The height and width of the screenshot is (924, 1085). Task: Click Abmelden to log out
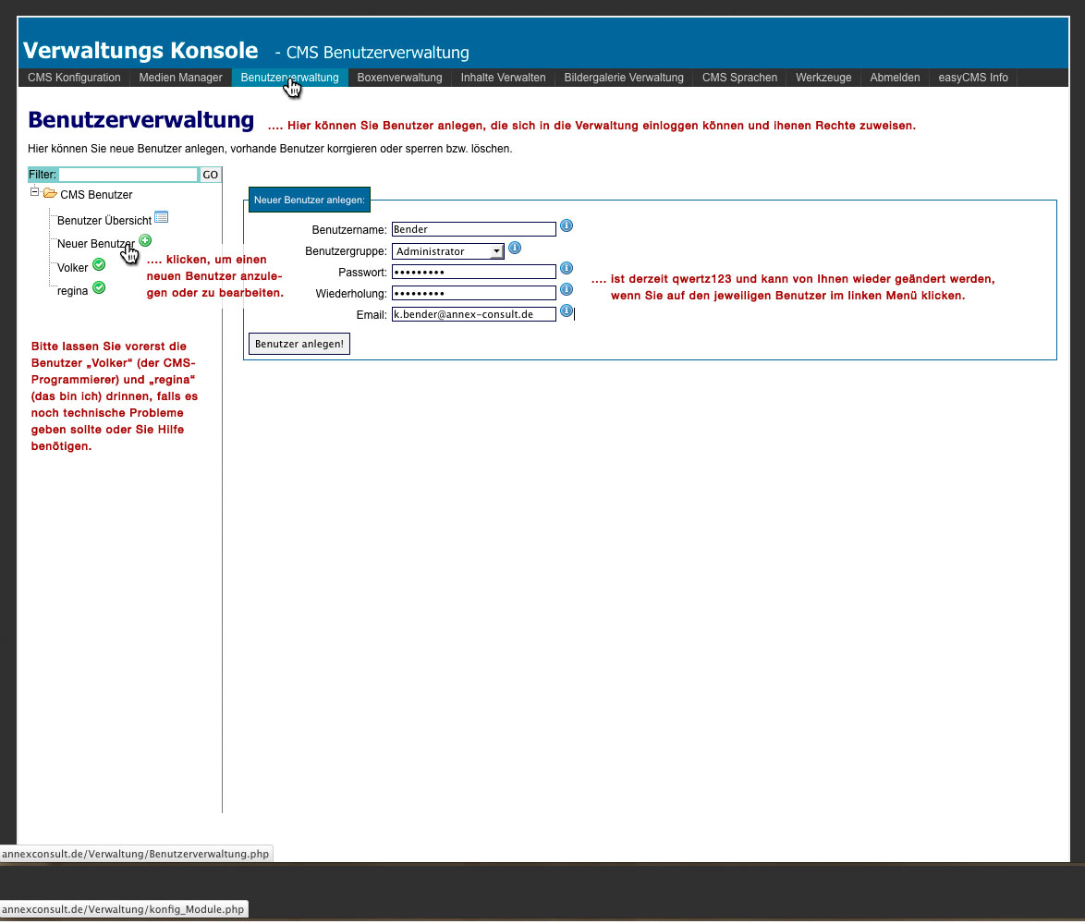tap(895, 78)
